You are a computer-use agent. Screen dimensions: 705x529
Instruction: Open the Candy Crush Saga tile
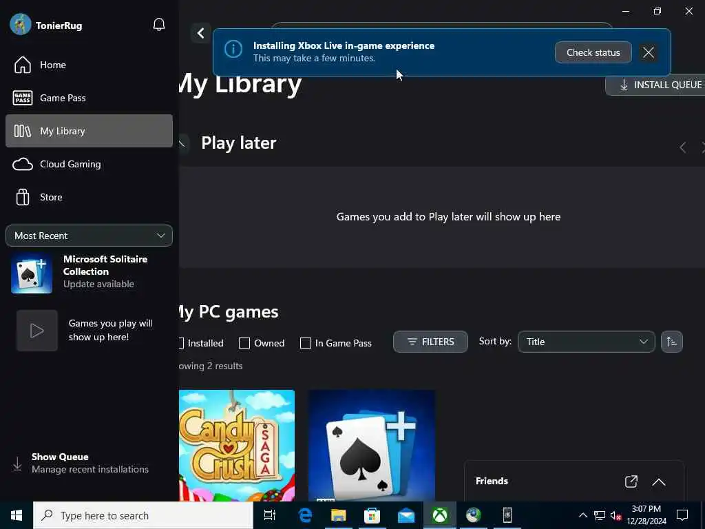point(237,446)
